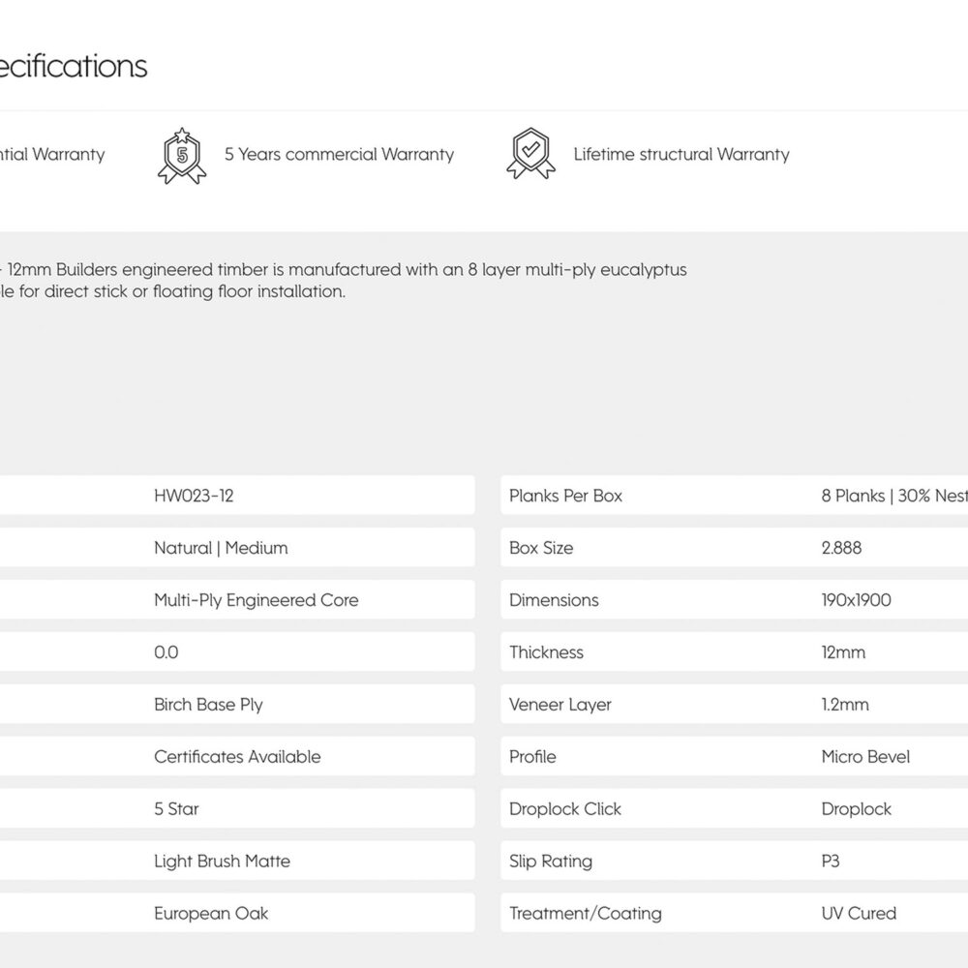The height and width of the screenshot is (968, 968).
Task: Select the text "5 Years commercial Warranty"
Action: coord(339,154)
